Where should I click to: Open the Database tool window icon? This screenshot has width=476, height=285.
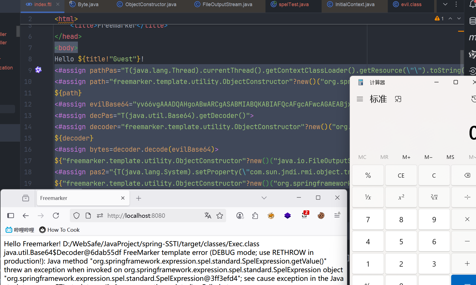point(472,21)
